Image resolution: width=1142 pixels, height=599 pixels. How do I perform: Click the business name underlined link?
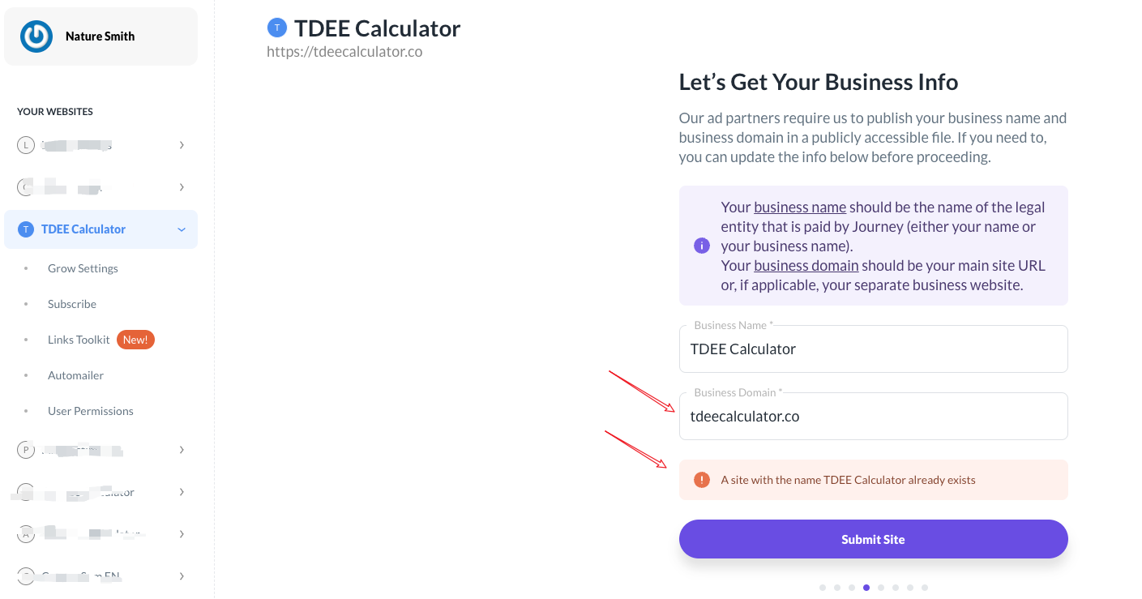(799, 208)
